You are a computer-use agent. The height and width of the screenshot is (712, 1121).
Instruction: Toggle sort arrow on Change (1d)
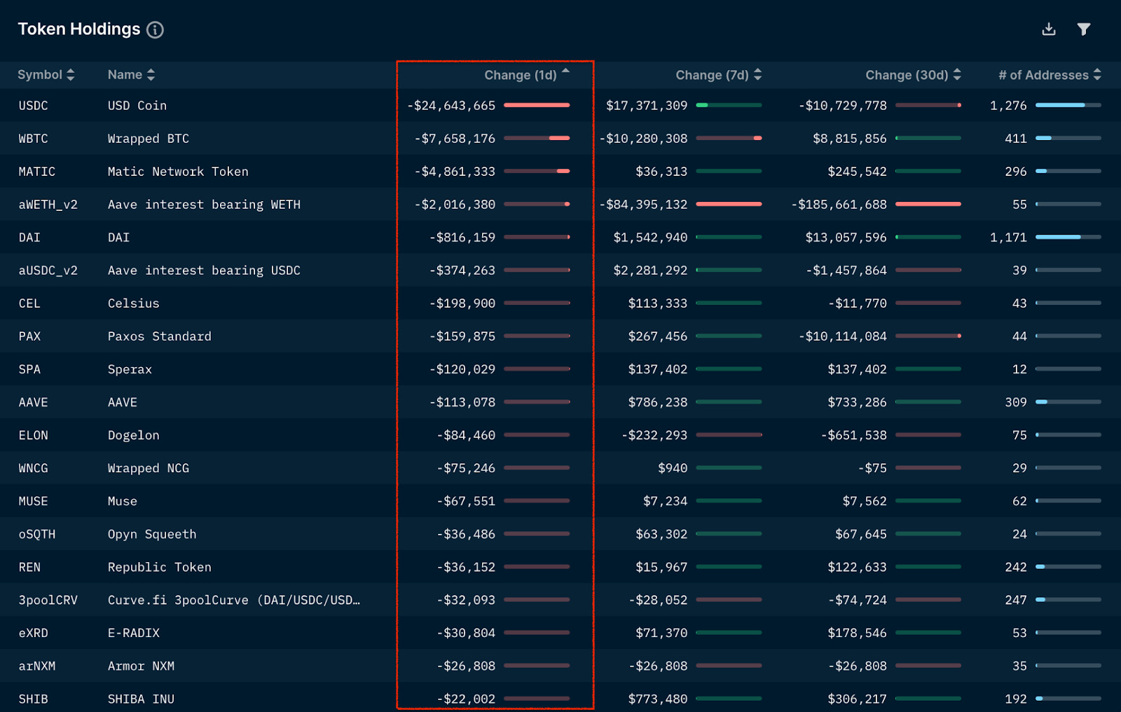[x=565, y=71]
